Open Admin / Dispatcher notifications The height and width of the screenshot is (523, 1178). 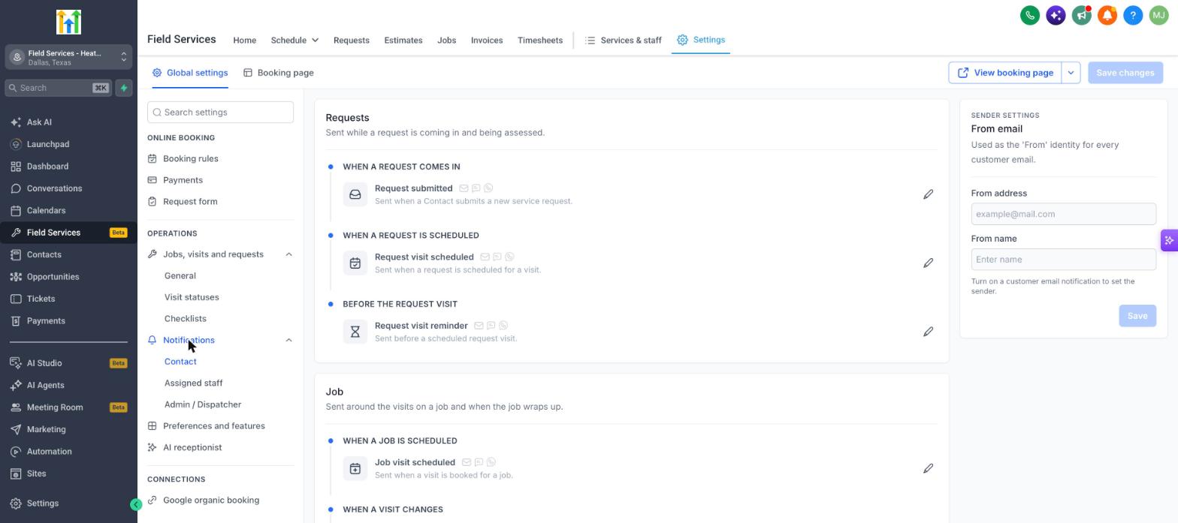tap(203, 405)
